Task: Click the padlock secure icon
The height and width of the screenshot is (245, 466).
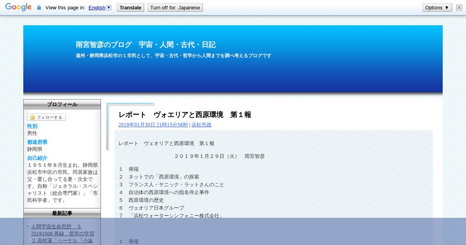Action: pyautogui.click(x=39, y=7)
